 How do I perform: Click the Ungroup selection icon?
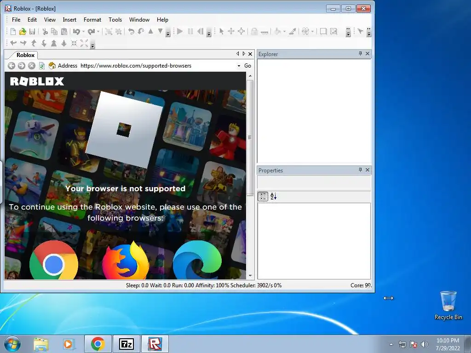coord(118,31)
